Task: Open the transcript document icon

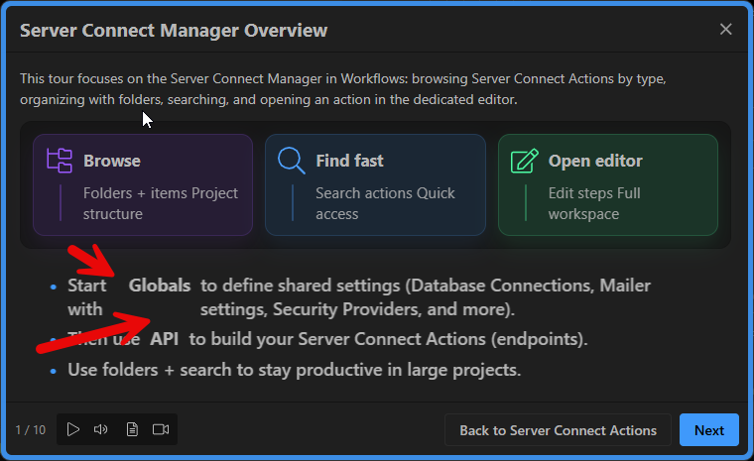Action: click(131, 429)
